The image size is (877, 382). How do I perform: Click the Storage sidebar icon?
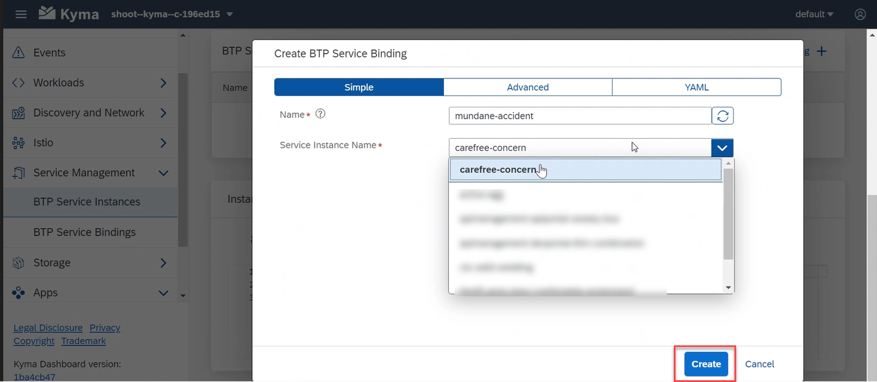[18, 263]
